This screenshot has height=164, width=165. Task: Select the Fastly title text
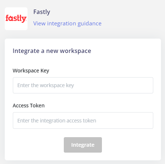[42, 12]
